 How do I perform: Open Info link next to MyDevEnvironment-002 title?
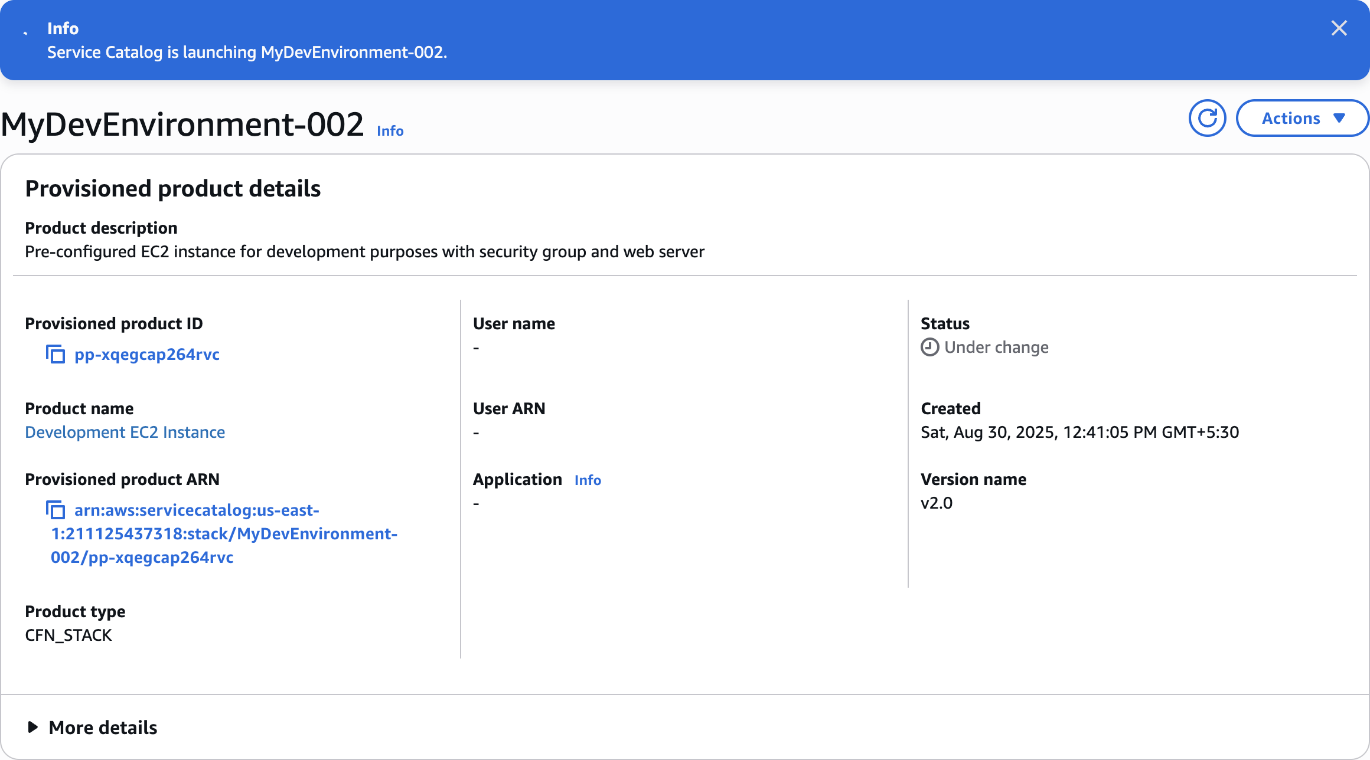click(390, 131)
